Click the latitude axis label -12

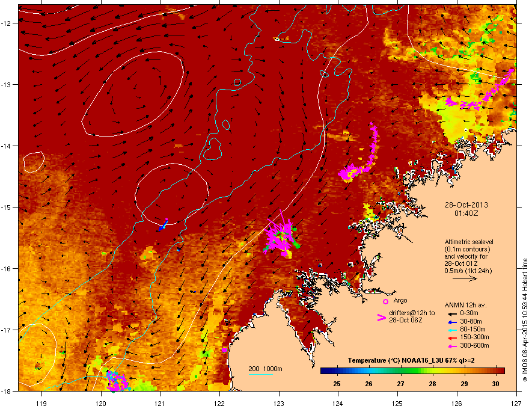tap(7, 23)
